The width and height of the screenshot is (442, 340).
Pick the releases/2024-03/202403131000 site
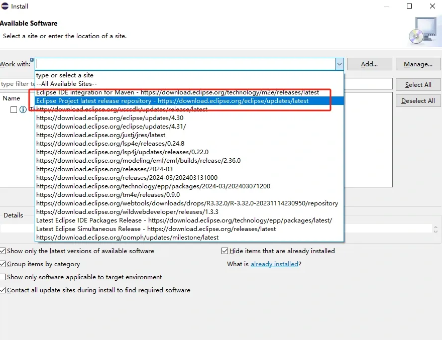[189, 178]
